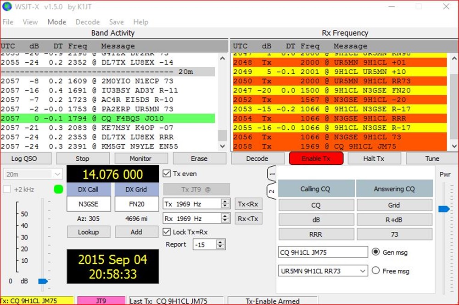Increase the Report value spinner

221,242
